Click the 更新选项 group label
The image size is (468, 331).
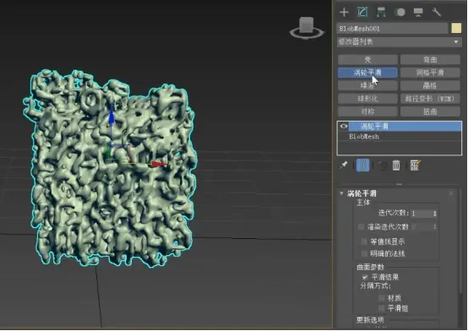[x=370, y=320]
